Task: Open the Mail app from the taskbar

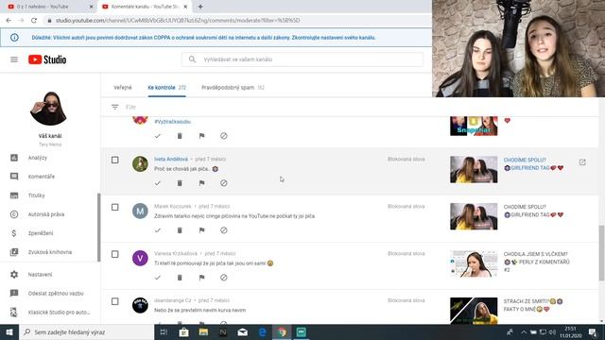Action: (x=243, y=332)
